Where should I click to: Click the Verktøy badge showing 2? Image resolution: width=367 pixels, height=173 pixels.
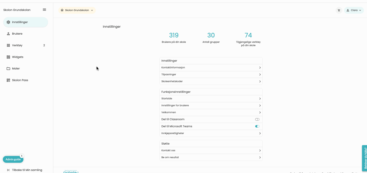pos(44,45)
